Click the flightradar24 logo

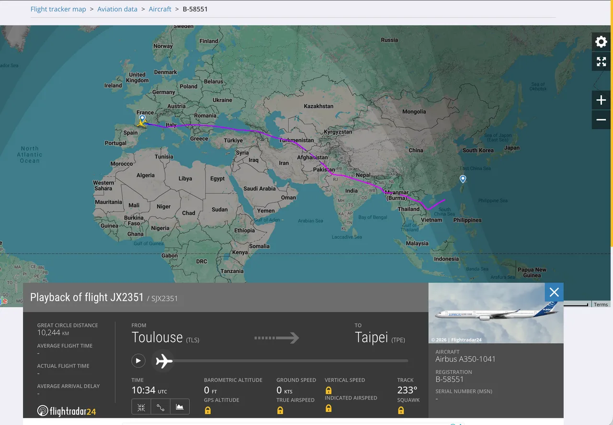click(x=67, y=410)
